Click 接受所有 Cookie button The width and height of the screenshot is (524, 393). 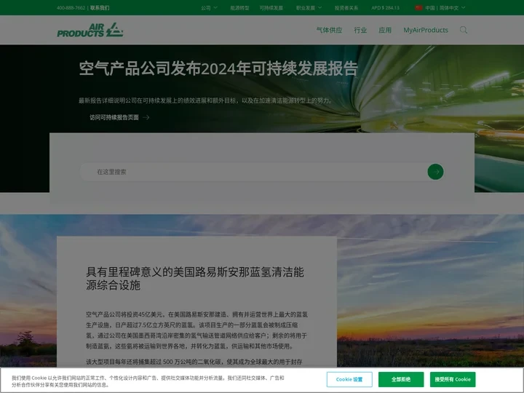(x=453, y=379)
